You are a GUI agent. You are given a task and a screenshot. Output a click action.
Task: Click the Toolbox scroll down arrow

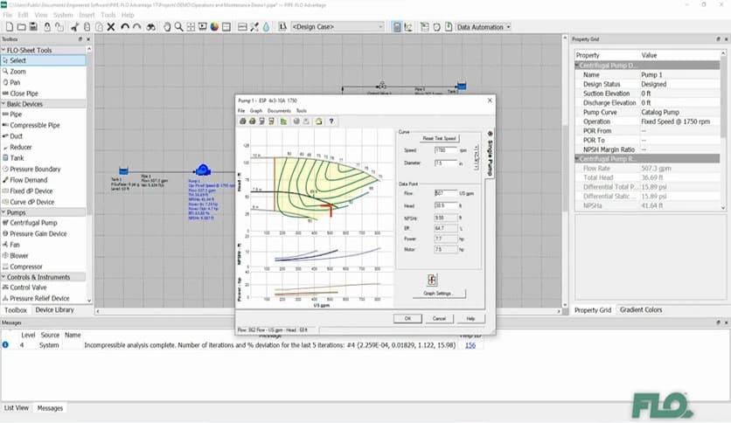(x=89, y=301)
